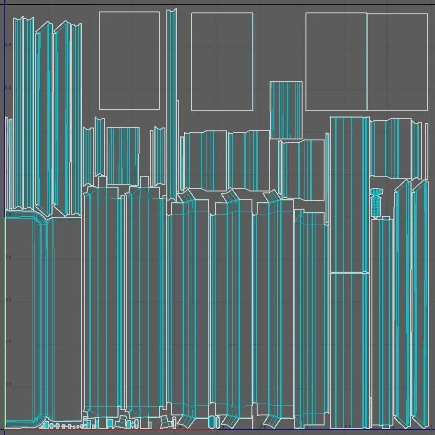Select the rightmost empty rectangular UV shell
Screen dimensions: 435x435
(x=397, y=62)
